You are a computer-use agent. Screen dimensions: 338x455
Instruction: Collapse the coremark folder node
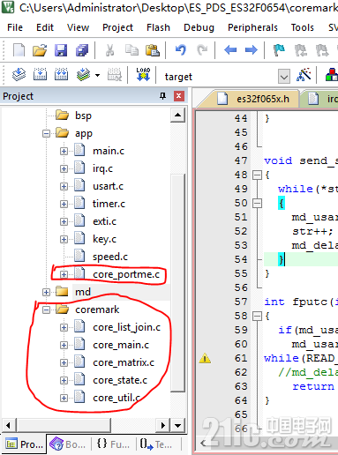coord(46,310)
